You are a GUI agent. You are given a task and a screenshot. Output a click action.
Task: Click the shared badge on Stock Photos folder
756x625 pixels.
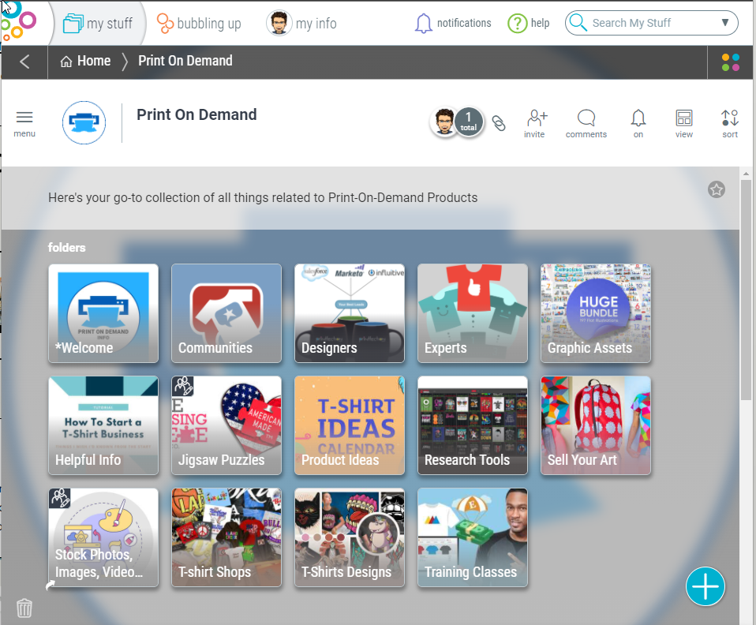point(60,498)
